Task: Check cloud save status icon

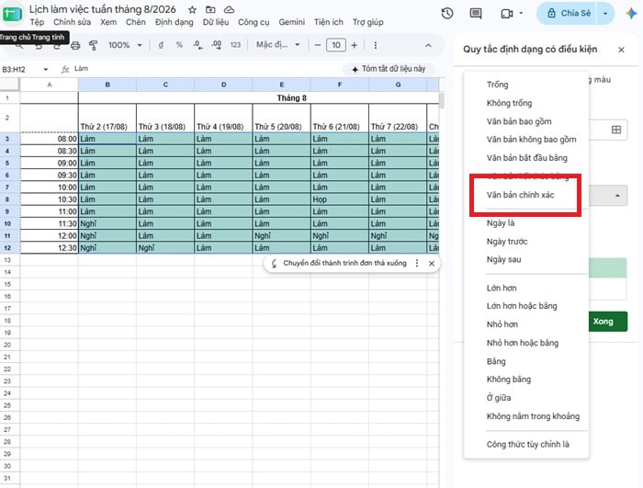Action: pos(230,9)
